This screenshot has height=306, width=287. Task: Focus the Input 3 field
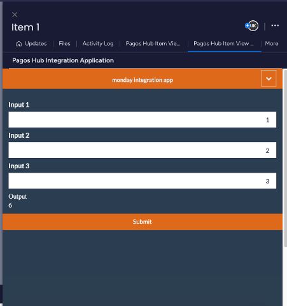(x=143, y=180)
